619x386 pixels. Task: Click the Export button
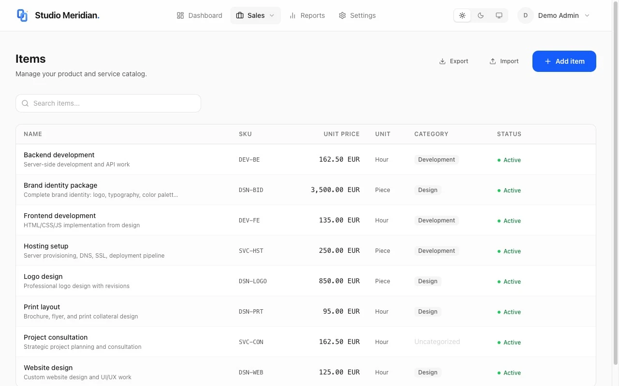coord(454,61)
